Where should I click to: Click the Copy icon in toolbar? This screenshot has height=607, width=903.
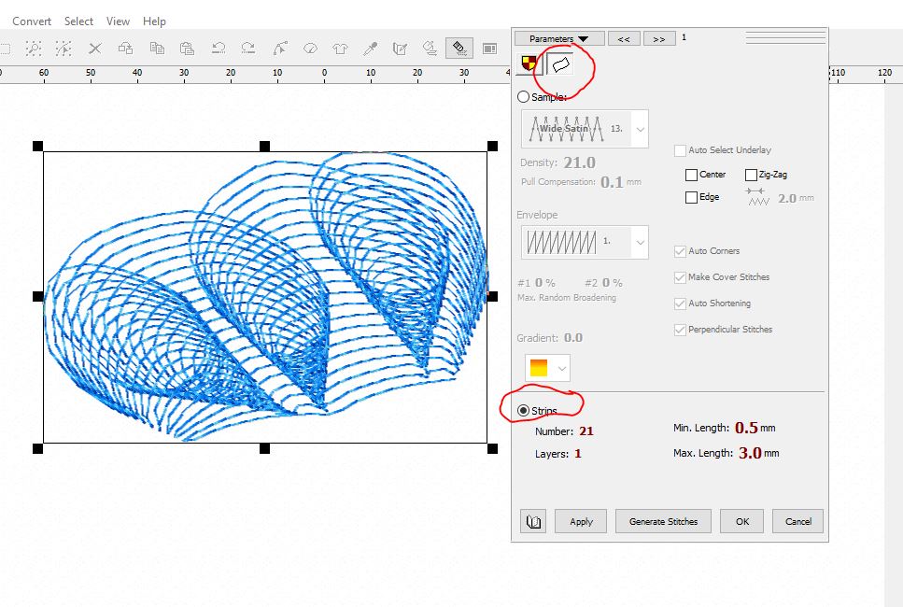click(x=157, y=49)
